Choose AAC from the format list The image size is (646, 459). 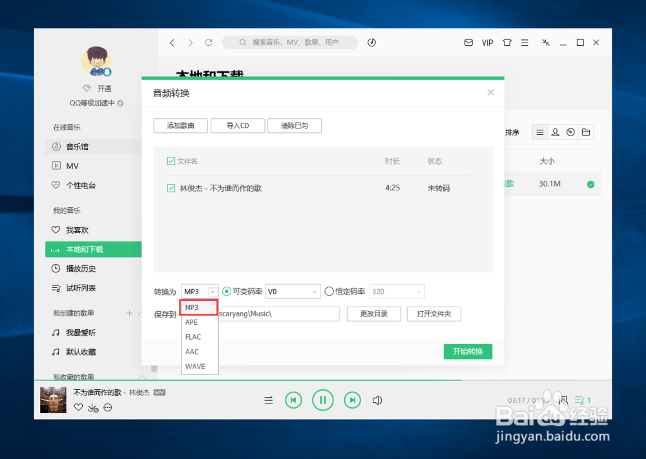200,352
